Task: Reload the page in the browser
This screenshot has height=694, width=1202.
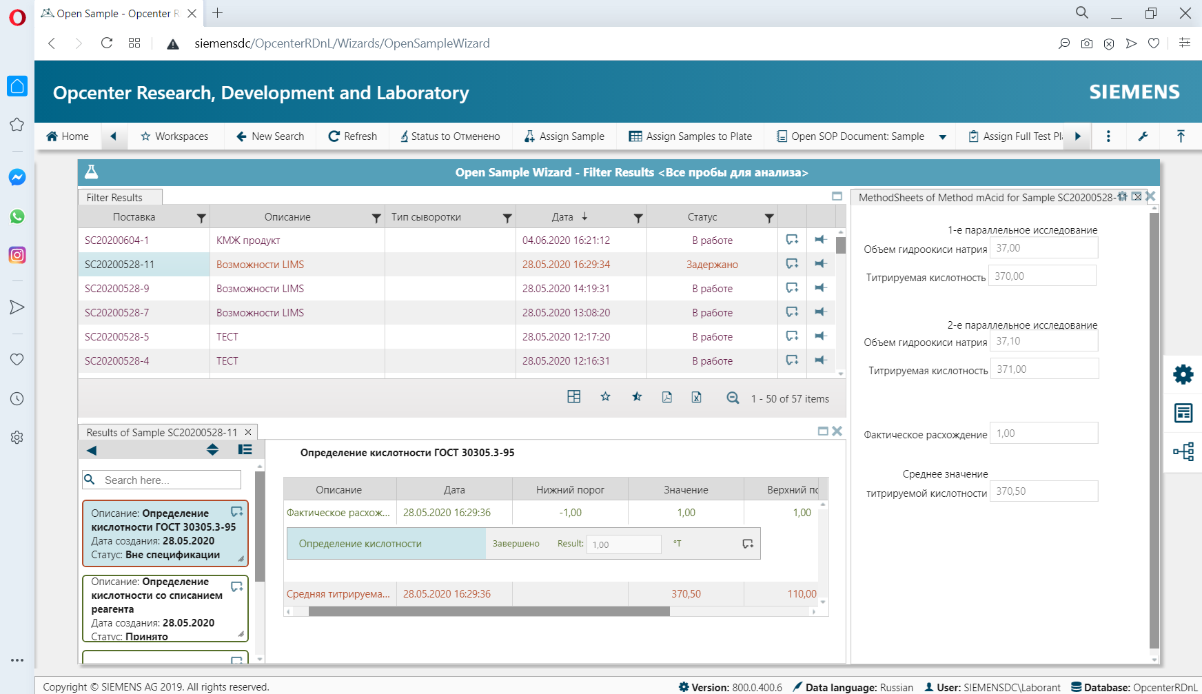Action: 107,43
